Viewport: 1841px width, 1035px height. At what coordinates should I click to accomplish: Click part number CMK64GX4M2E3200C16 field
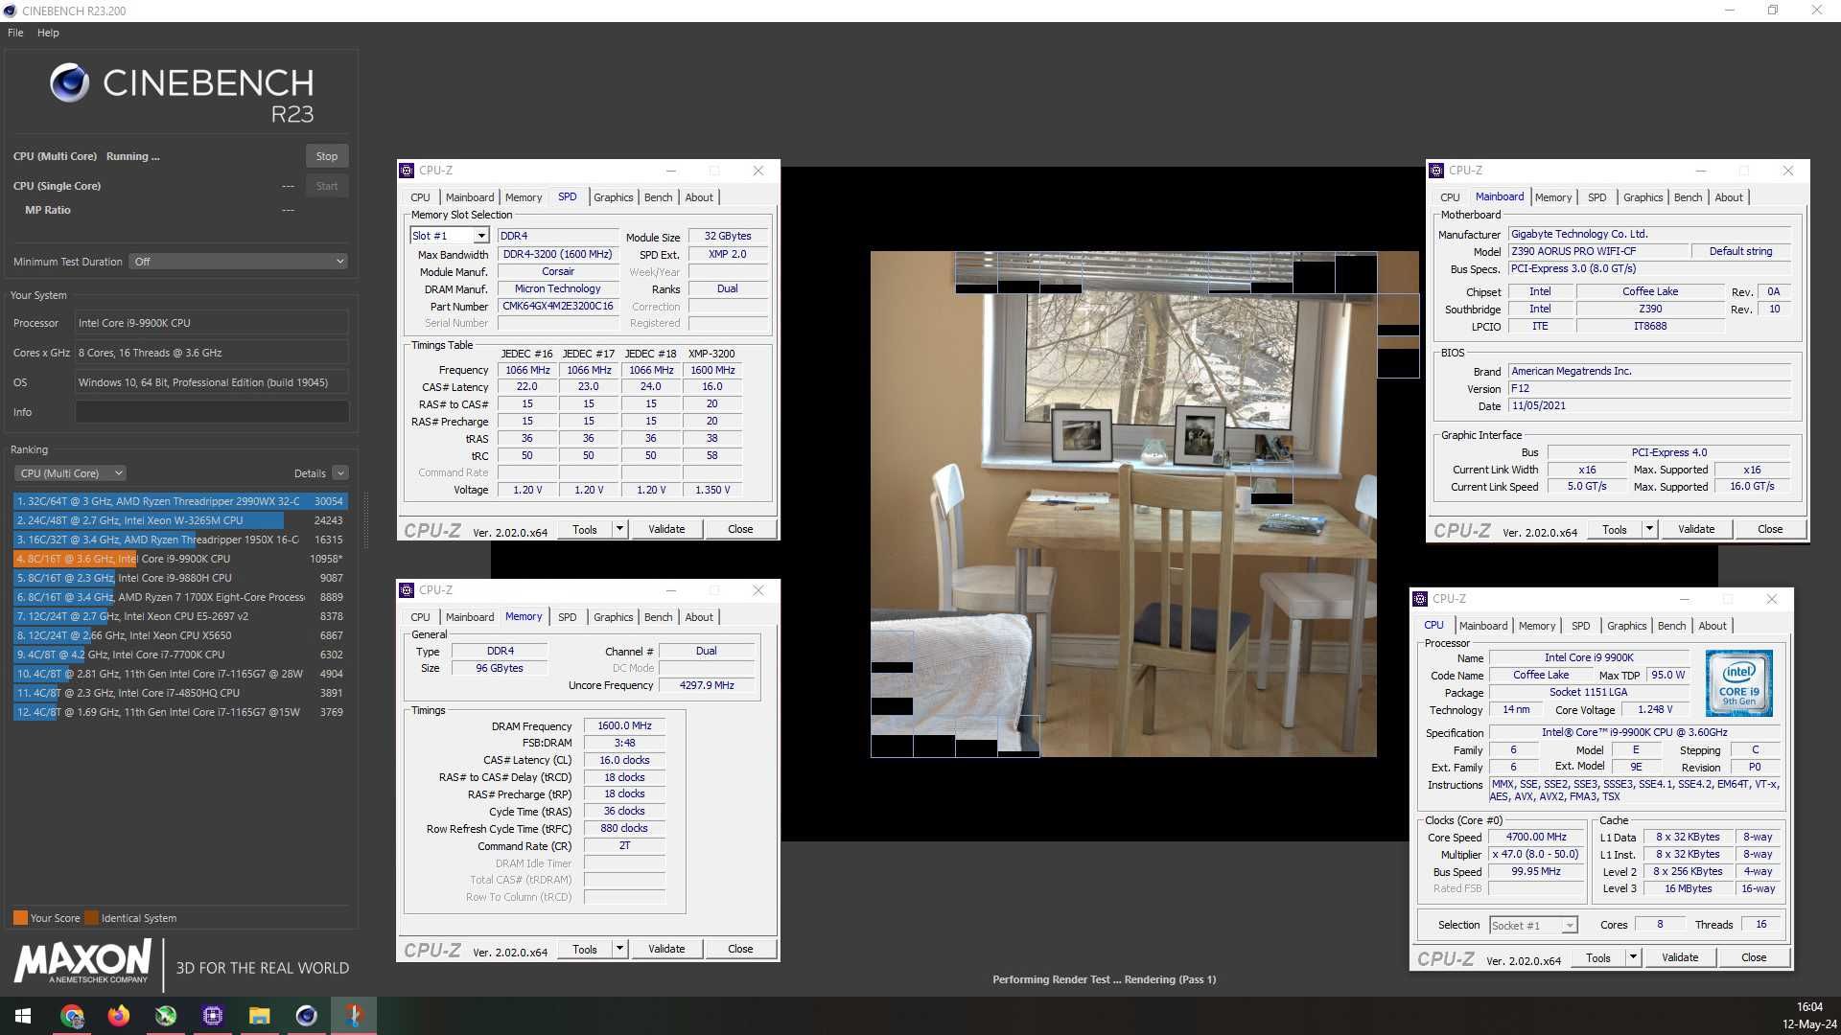pos(558,307)
